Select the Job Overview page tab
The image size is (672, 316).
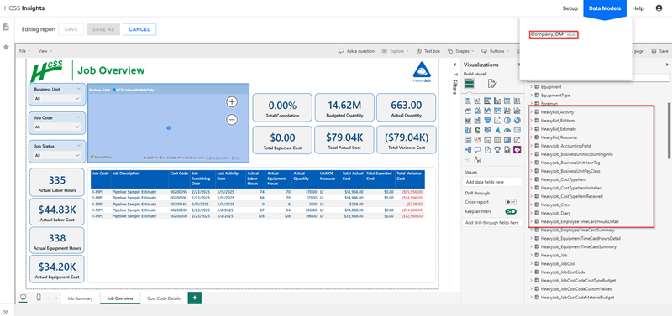(x=120, y=298)
